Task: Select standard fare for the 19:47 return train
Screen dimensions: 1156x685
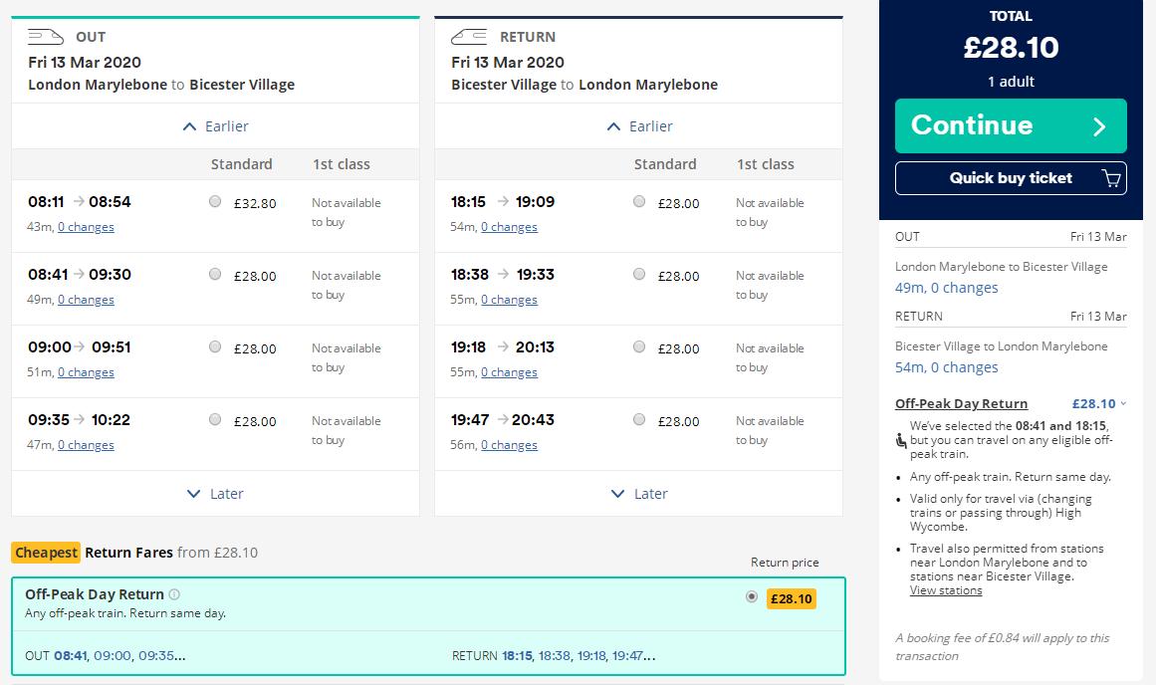Action: click(639, 419)
